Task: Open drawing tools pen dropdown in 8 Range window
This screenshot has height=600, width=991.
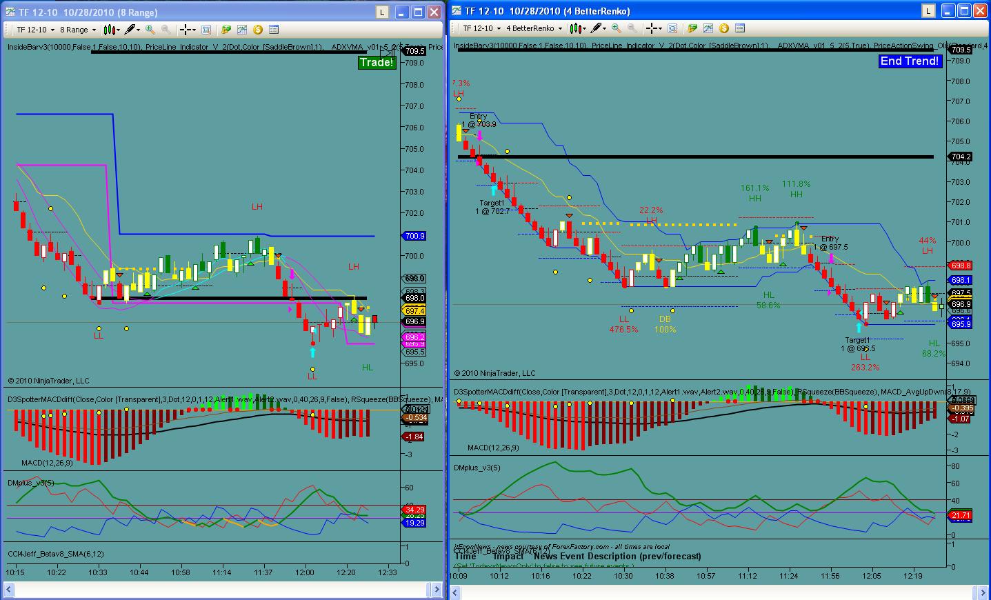Action: (132, 30)
